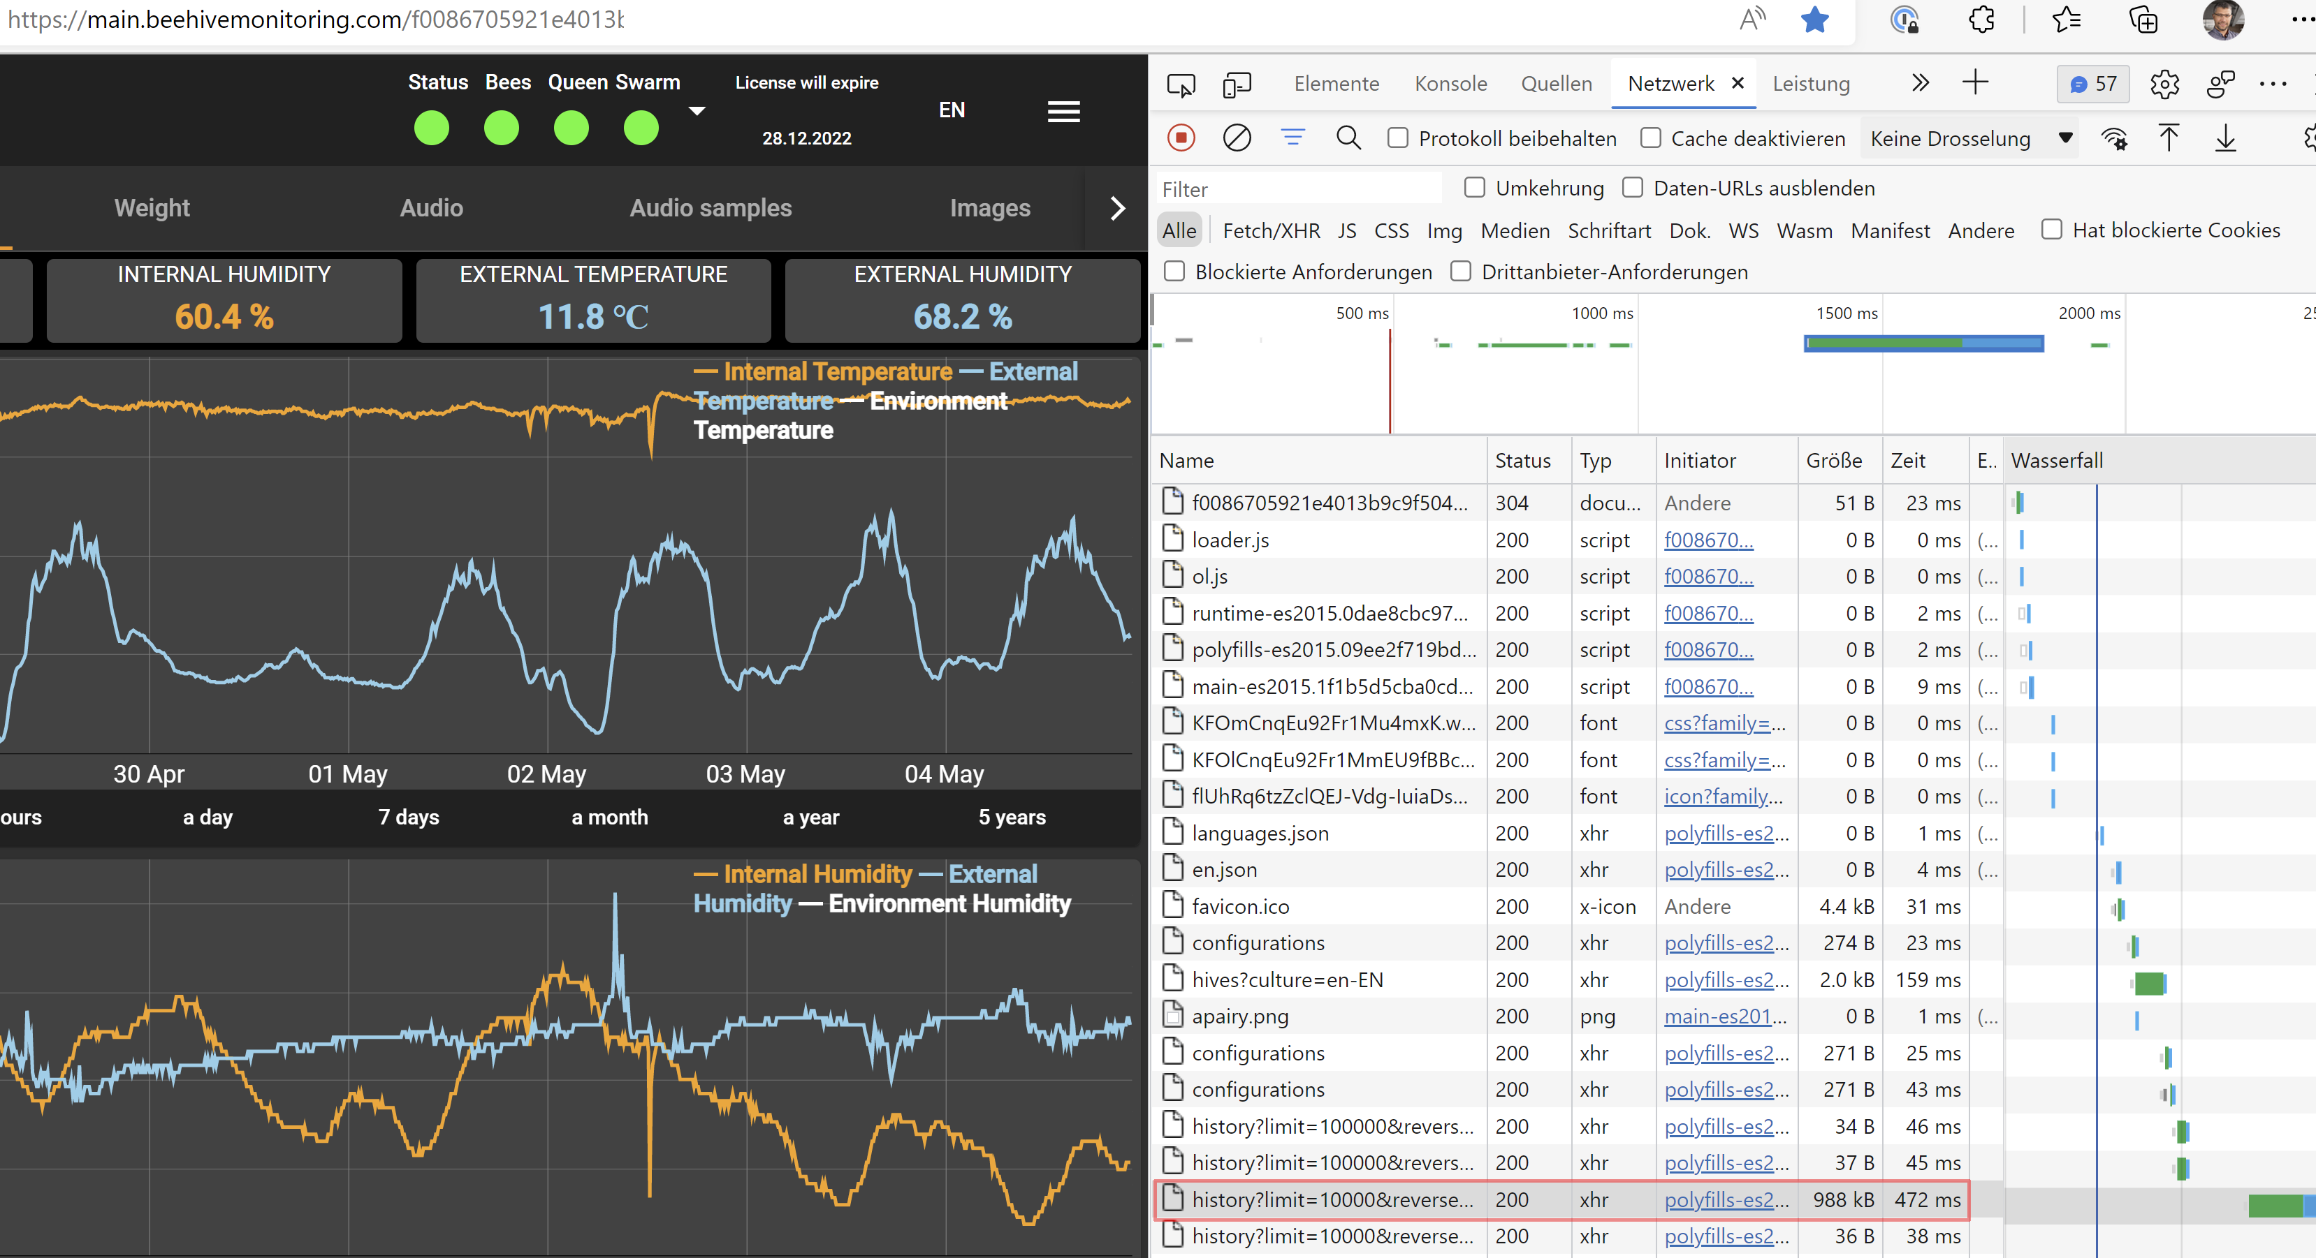Enable Protokoll beibehalten checkbox
The height and width of the screenshot is (1258, 2316).
(1398, 138)
